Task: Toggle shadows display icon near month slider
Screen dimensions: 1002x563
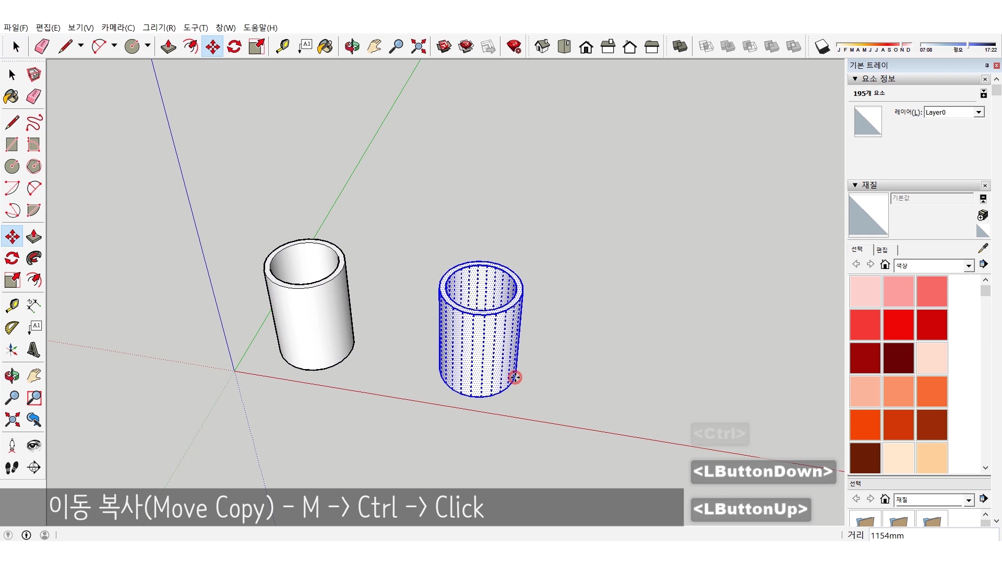Action: coord(822,46)
